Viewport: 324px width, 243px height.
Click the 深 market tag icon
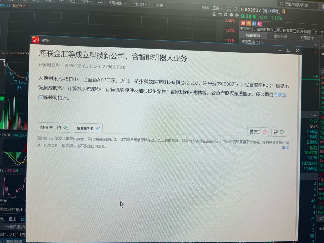click(x=248, y=23)
